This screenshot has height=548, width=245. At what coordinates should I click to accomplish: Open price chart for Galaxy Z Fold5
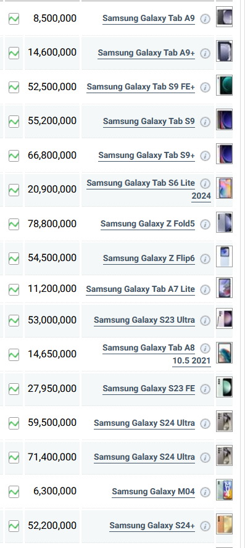(x=14, y=224)
